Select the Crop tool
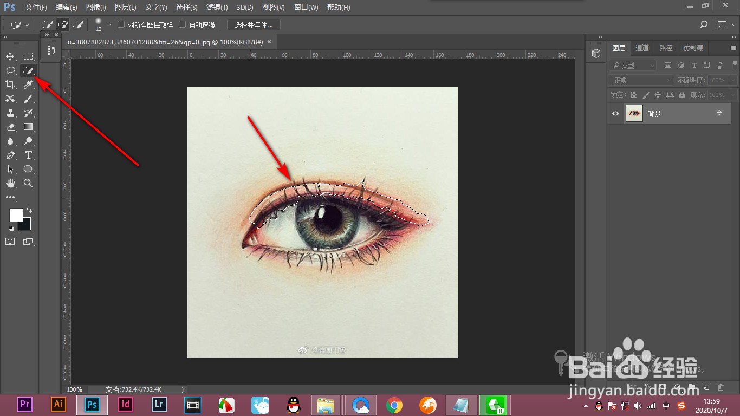The width and height of the screenshot is (740, 416). click(x=10, y=84)
